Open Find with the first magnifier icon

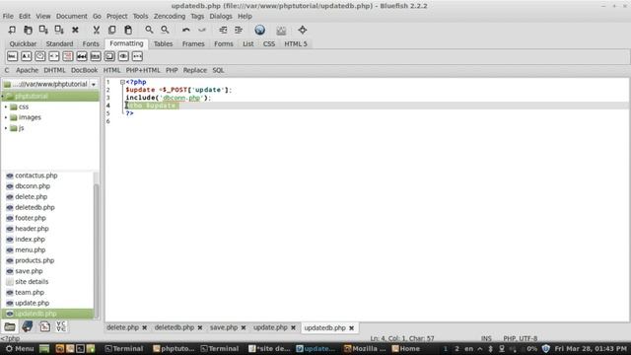(x=149, y=30)
